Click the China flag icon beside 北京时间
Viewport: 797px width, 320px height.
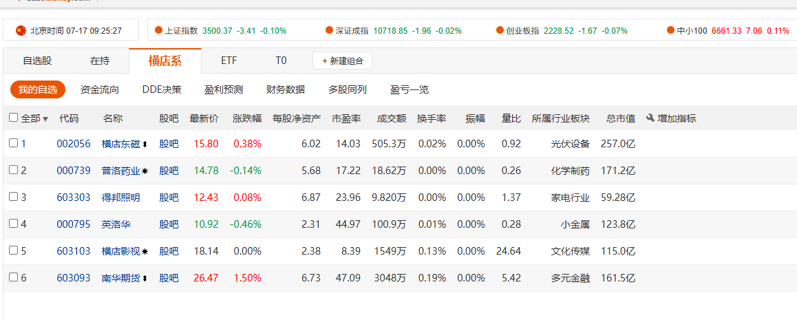tap(21, 30)
